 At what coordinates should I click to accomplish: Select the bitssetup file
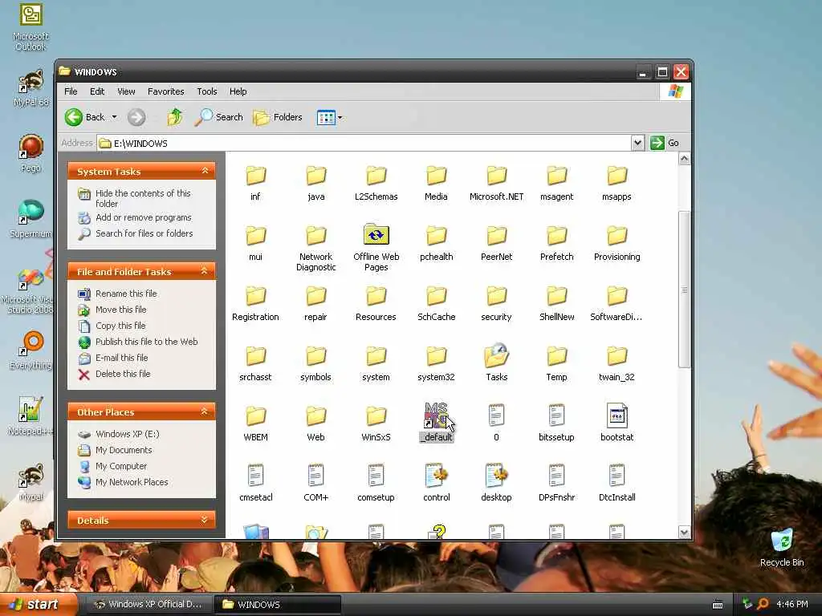[557, 423]
